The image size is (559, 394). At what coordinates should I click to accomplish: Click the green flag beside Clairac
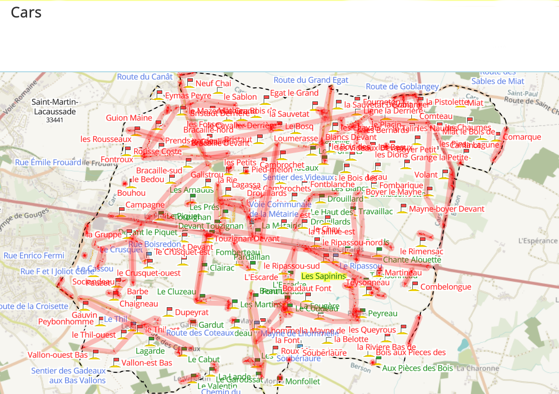[203, 267]
